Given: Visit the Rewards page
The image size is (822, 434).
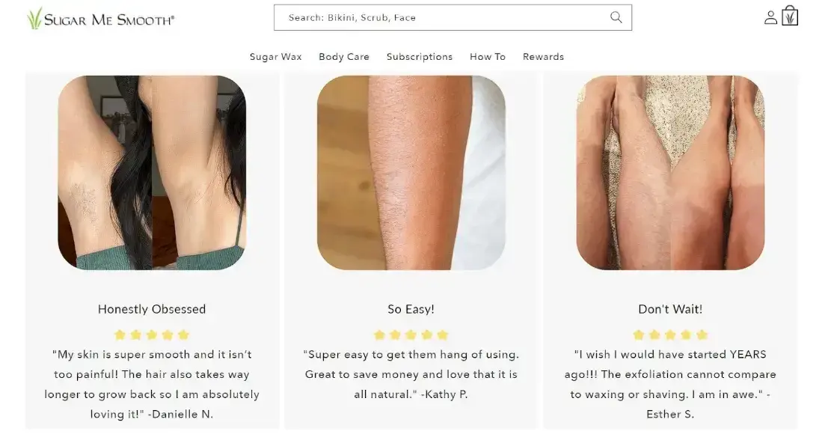Looking at the screenshot, I should [544, 56].
